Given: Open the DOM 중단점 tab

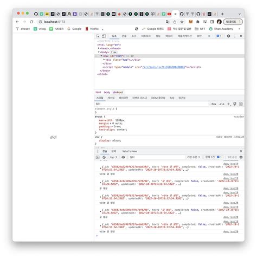Looking at the screenshot, I should [x=158, y=98].
